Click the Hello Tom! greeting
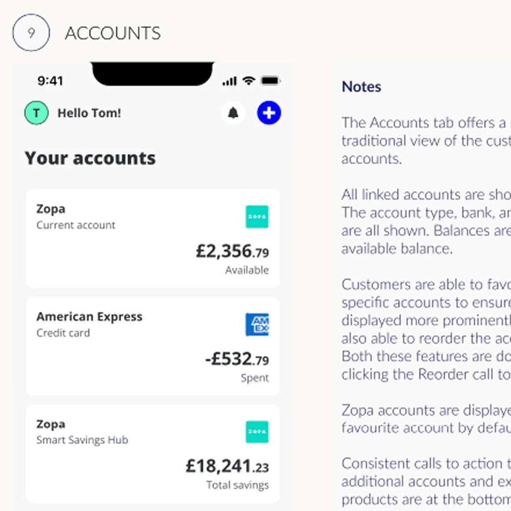Image resolution: width=511 pixels, height=511 pixels. point(89,113)
